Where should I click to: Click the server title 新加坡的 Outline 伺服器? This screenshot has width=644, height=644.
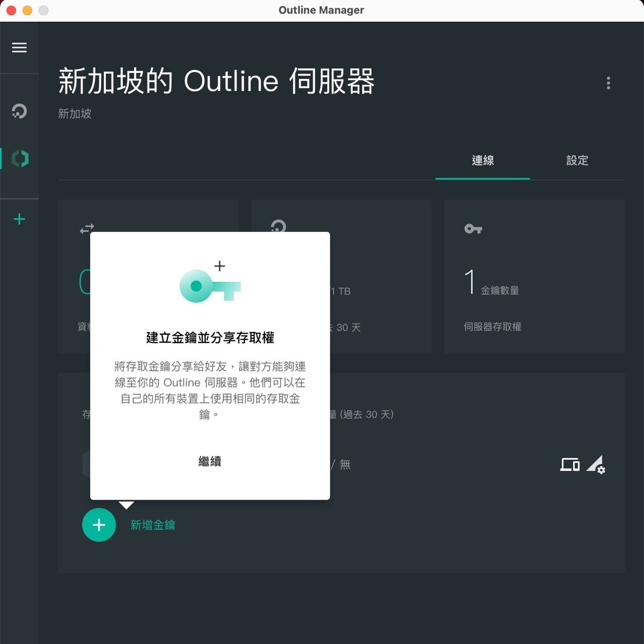tap(216, 82)
